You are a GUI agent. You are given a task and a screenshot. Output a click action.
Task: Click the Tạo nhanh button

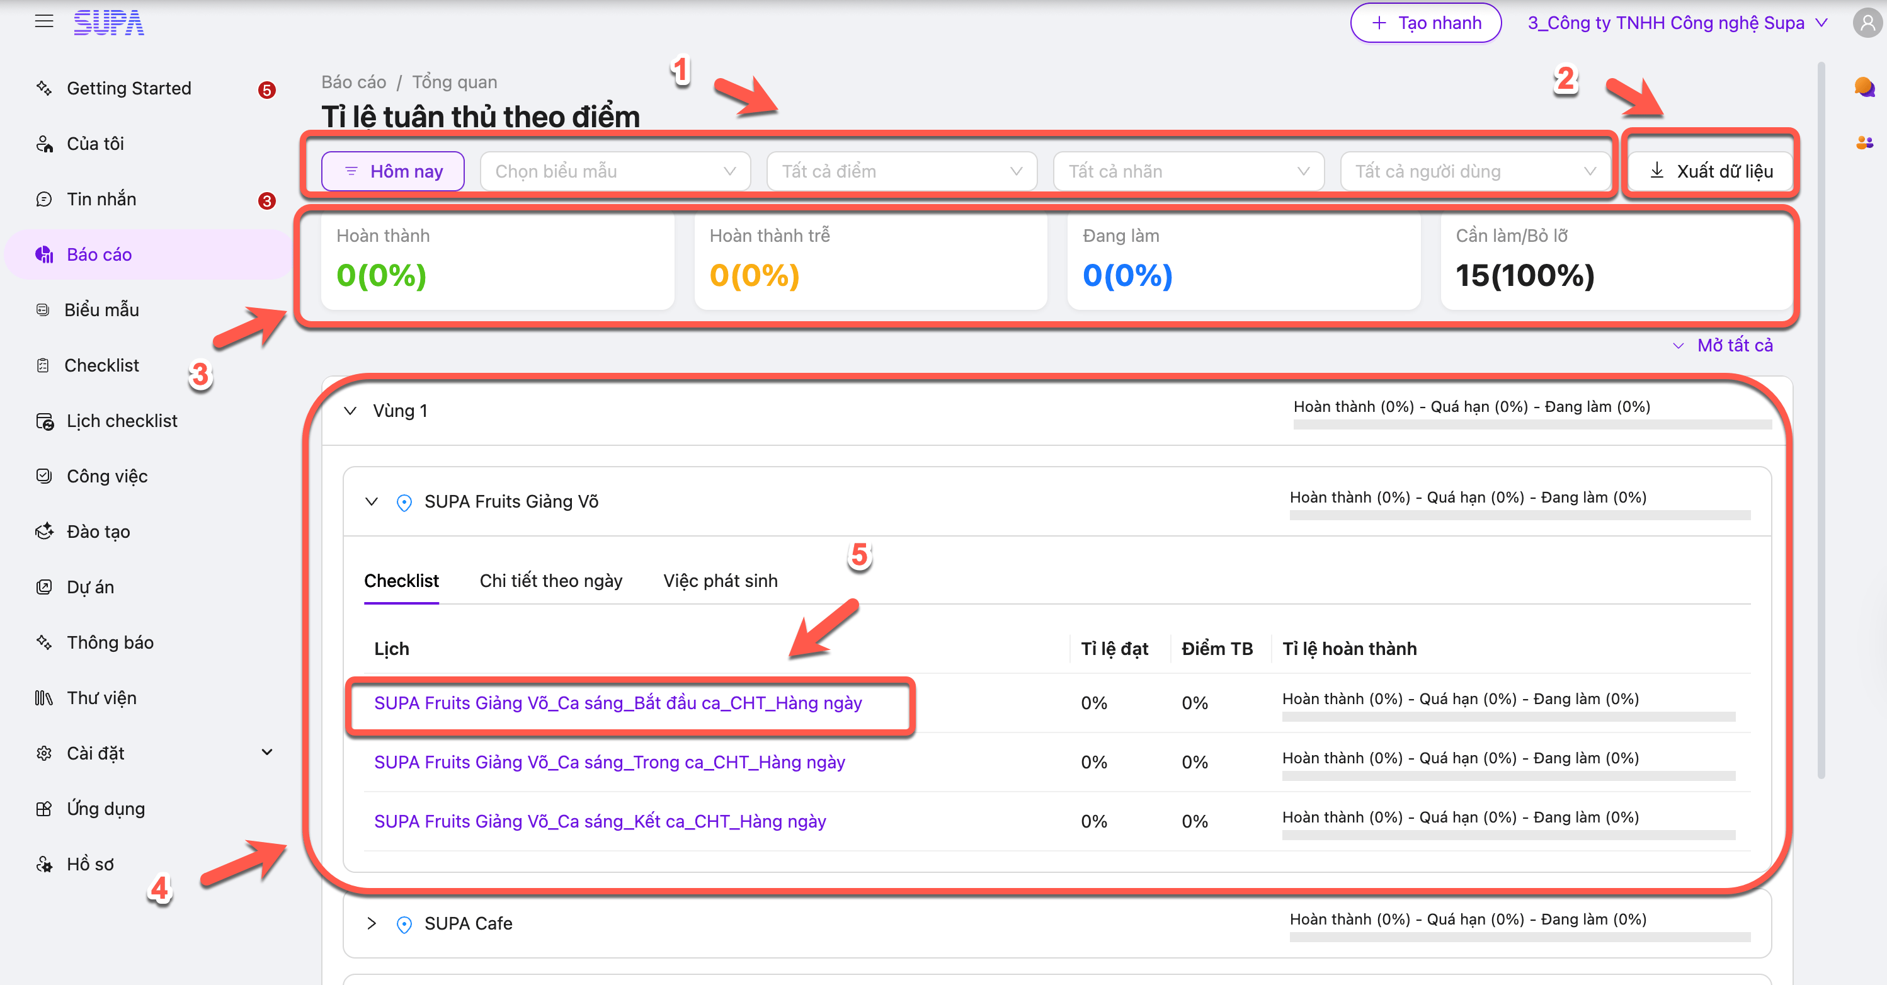click(x=1425, y=23)
